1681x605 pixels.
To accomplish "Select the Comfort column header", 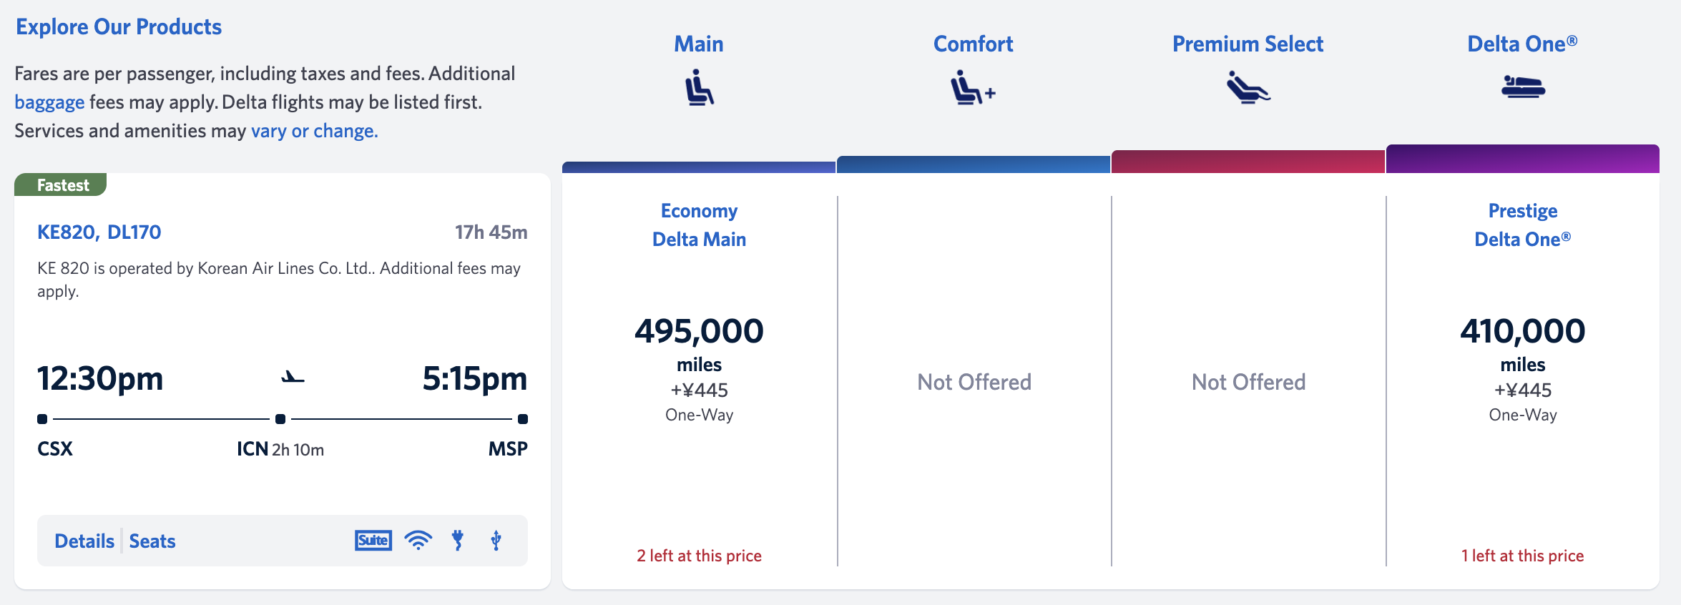I will 973,44.
